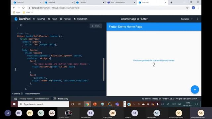Viewport: 212px width, 119px height.
Task: Open Chrome from the taskbar
Action: pyautogui.click(x=87, y=104)
